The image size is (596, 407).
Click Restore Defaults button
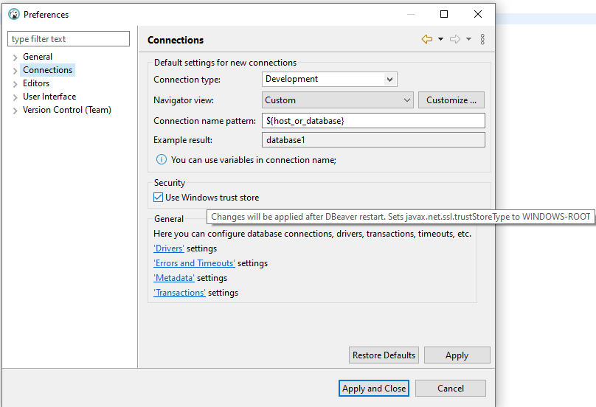[x=384, y=355]
